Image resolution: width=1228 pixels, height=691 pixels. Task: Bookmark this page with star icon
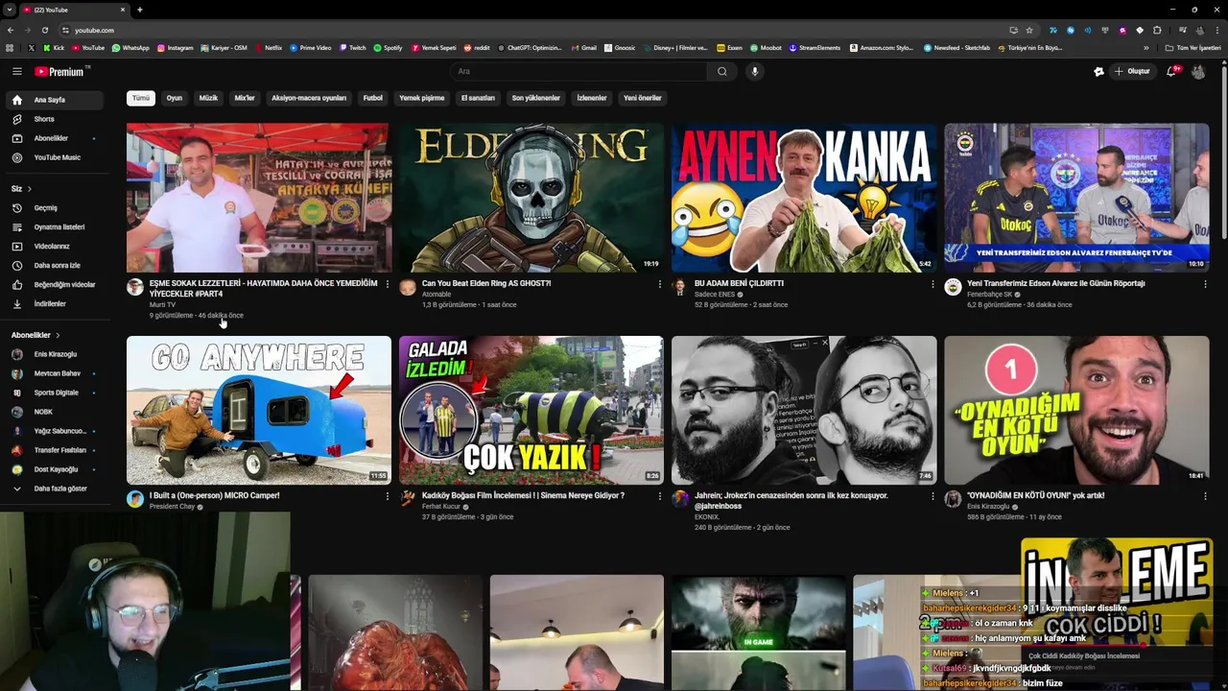[1029, 30]
